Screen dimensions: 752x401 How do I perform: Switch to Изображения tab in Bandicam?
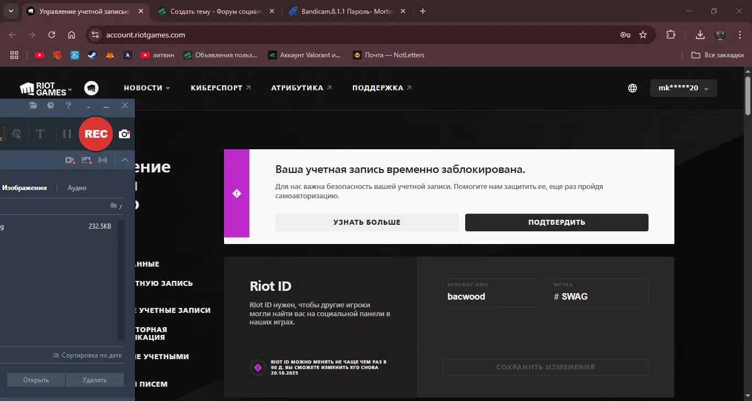(x=24, y=188)
